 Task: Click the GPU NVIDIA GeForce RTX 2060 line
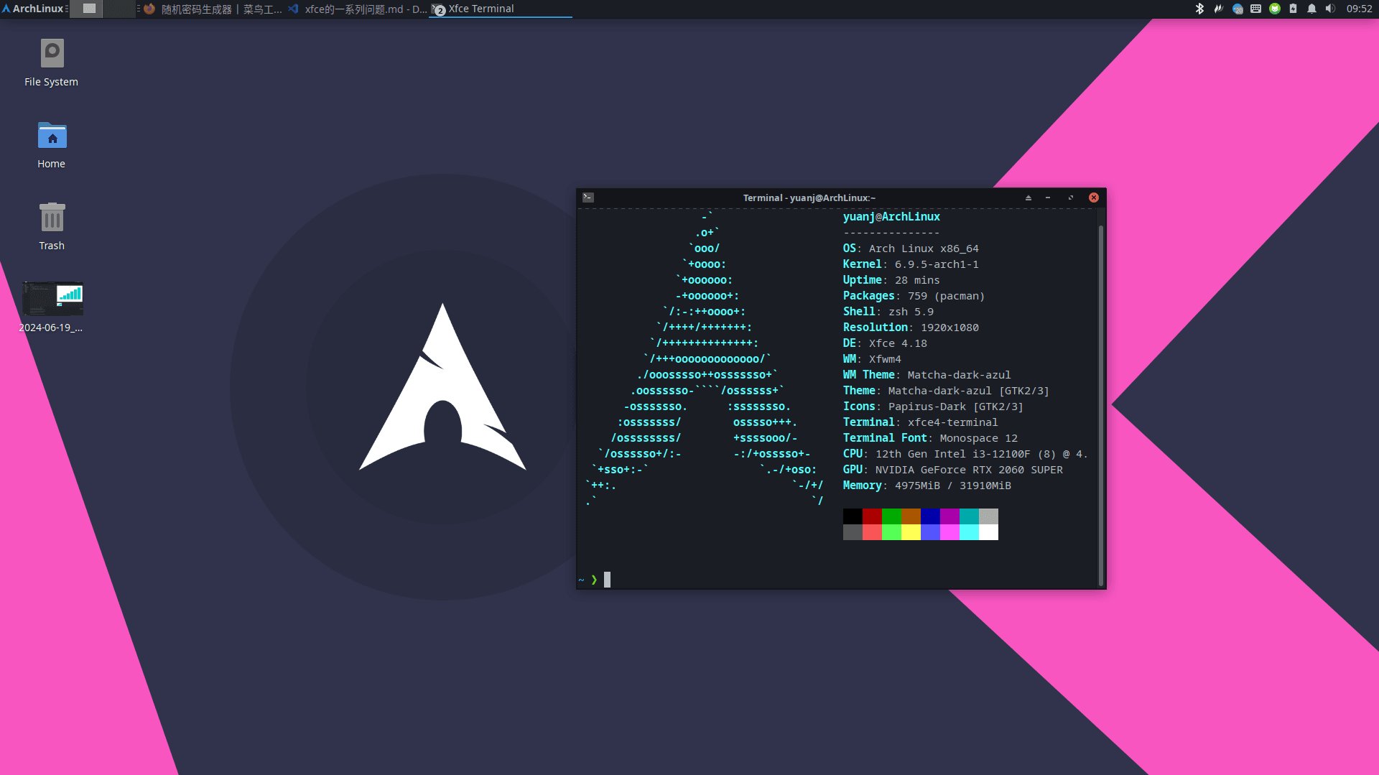click(x=952, y=470)
